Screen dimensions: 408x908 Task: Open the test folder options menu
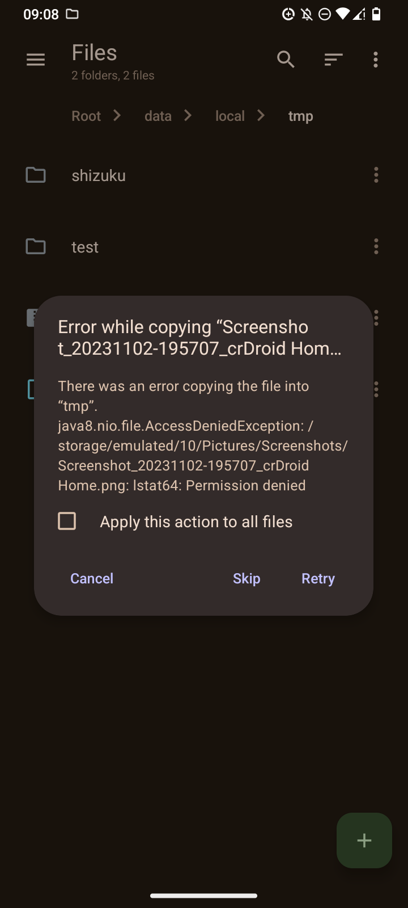click(x=376, y=246)
